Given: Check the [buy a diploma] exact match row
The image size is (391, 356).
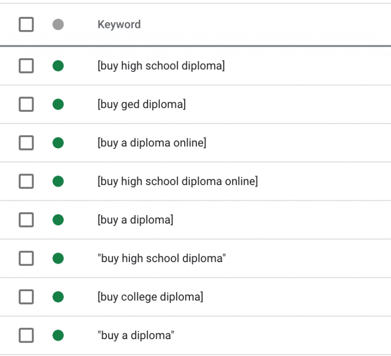Looking at the screenshot, I should tap(26, 220).
